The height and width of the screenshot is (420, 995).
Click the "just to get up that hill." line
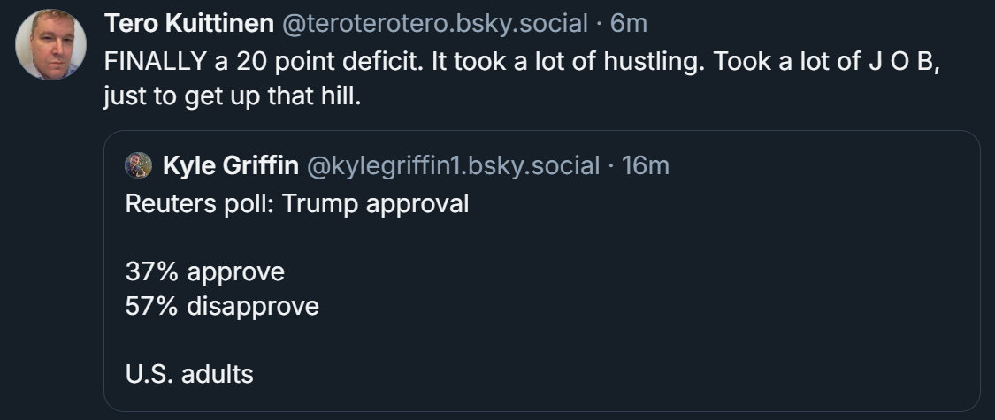[233, 95]
